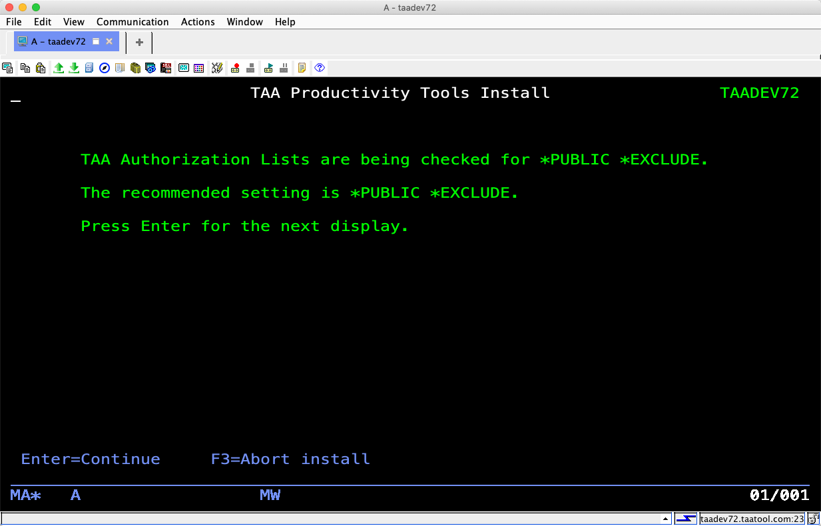Click the TAADEV72 system name text
821x526 pixels.
click(x=760, y=93)
